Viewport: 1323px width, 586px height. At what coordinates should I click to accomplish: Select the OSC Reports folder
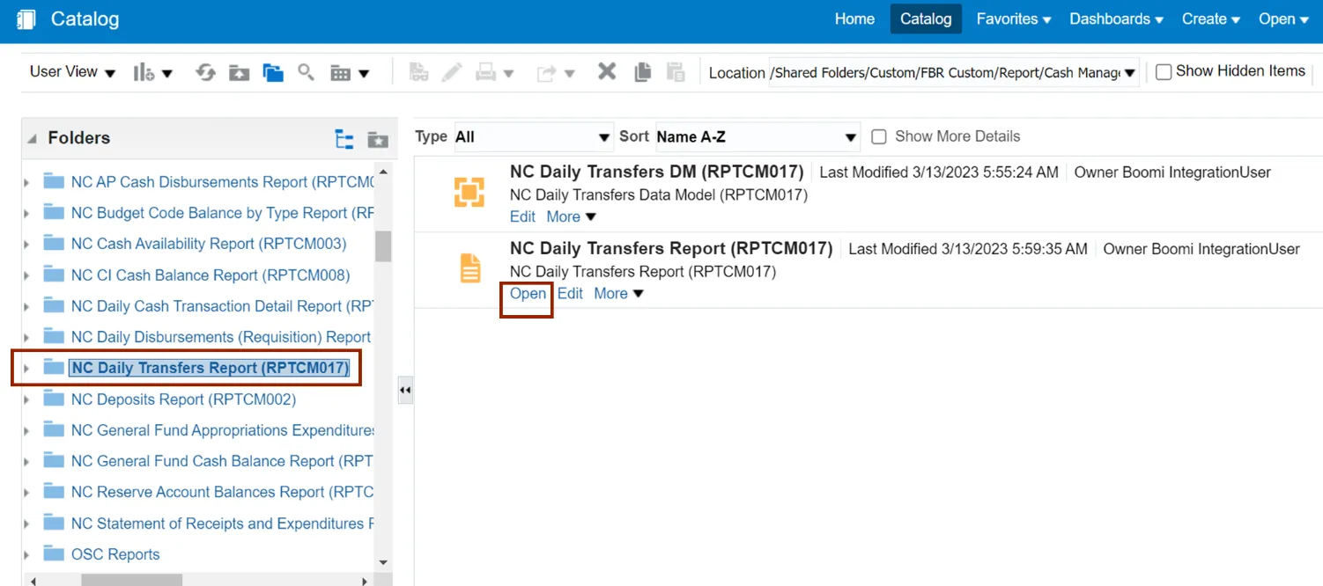click(x=115, y=554)
